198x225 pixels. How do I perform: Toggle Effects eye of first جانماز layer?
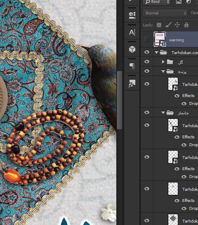coord(177,137)
